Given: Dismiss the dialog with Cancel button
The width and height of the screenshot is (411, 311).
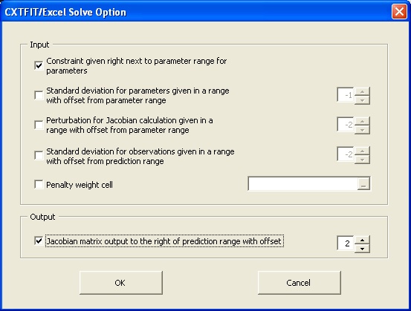Looking at the screenshot, I should [300, 283].
